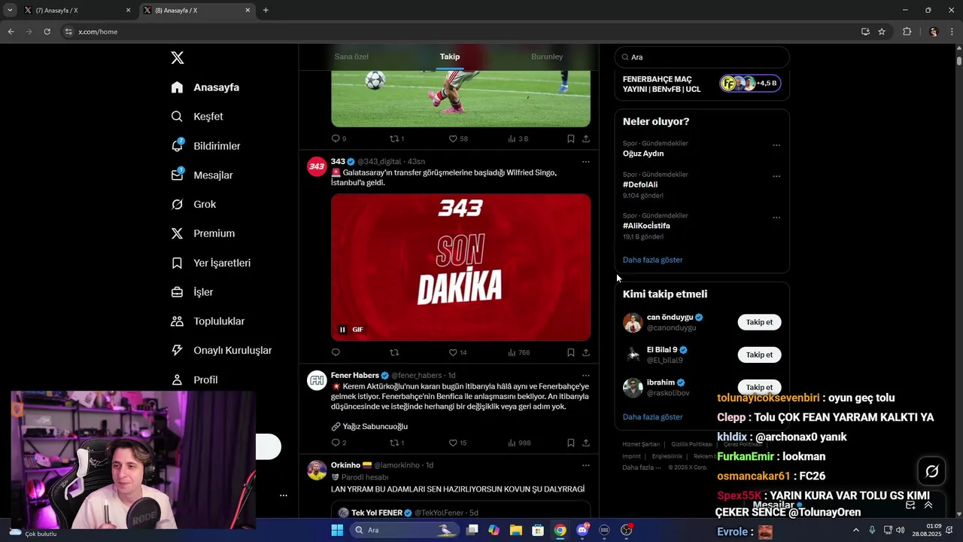Open Chrome extensions menu
Viewport: 963px width, 542px height.
tap(907, 32)
